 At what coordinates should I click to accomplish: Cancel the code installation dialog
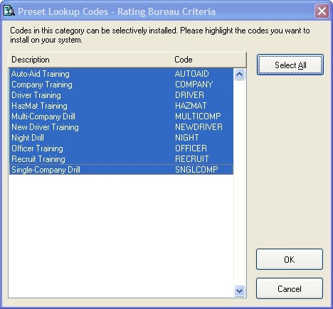click(290, 288)
